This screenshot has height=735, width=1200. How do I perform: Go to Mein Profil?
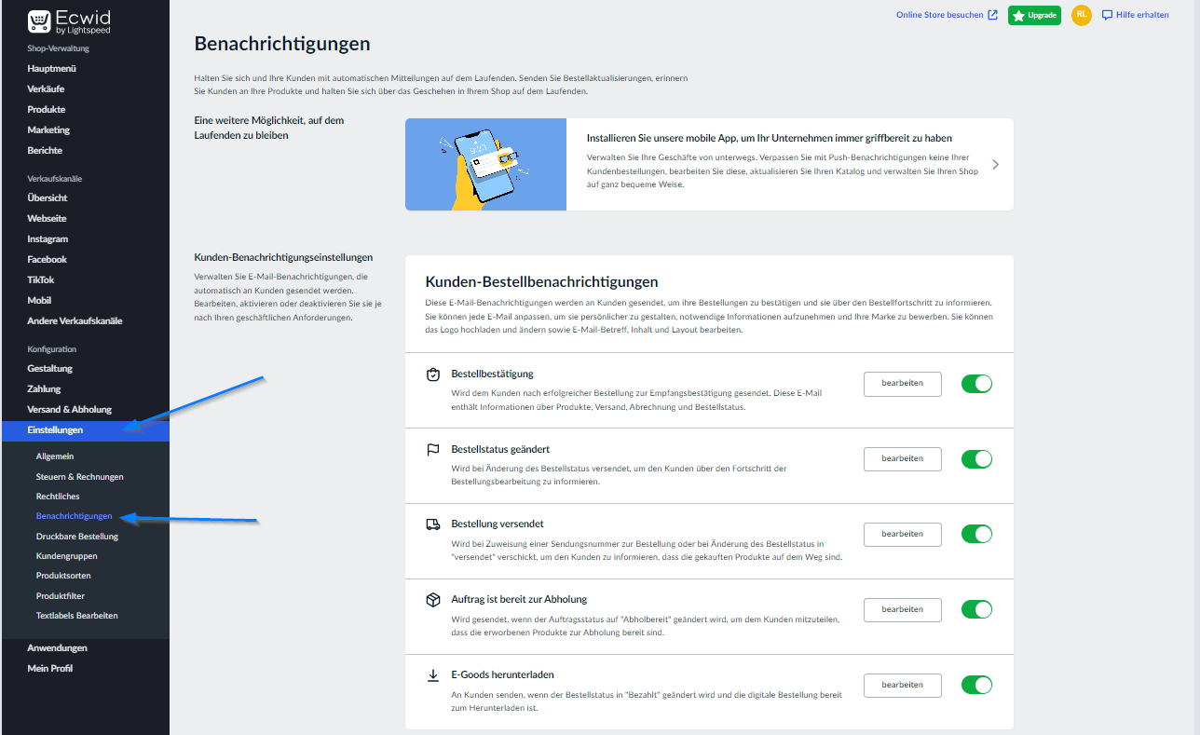click(49, 669)
